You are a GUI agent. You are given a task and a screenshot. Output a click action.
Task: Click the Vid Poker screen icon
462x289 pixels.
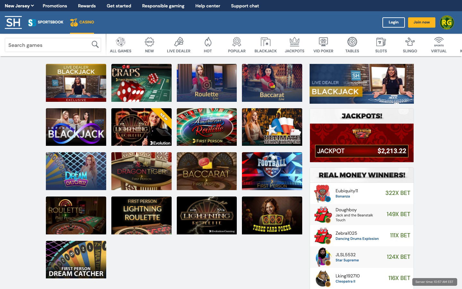[323, 42]
